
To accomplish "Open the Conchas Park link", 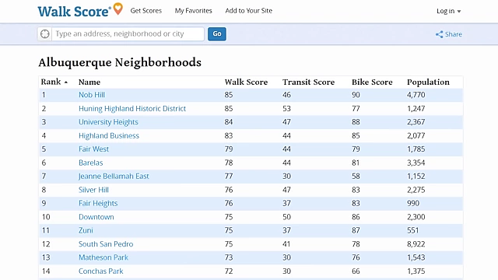I will pyautogui.click(x=101, y=271).
